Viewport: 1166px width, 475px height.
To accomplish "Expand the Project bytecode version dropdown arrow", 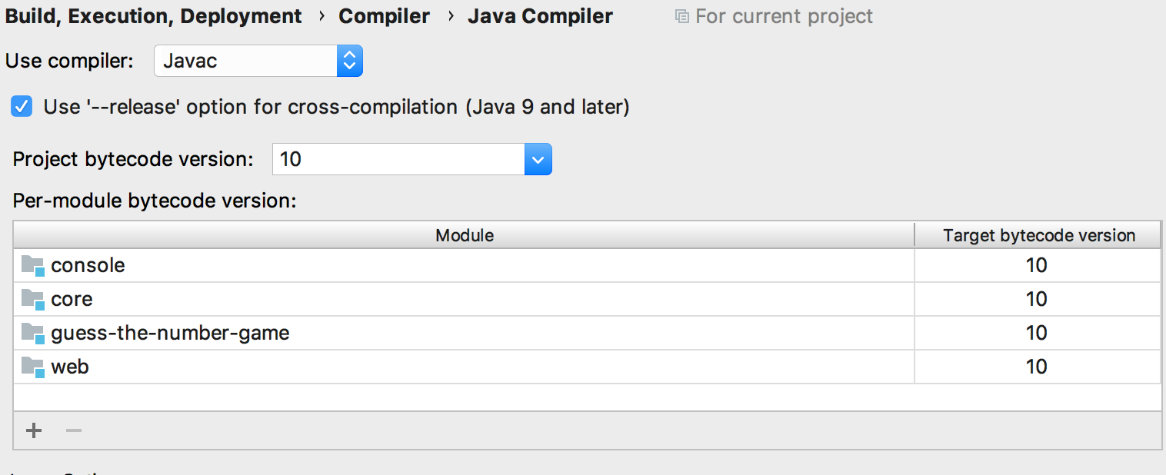I will pyautogui.click(x=538, y=160).
